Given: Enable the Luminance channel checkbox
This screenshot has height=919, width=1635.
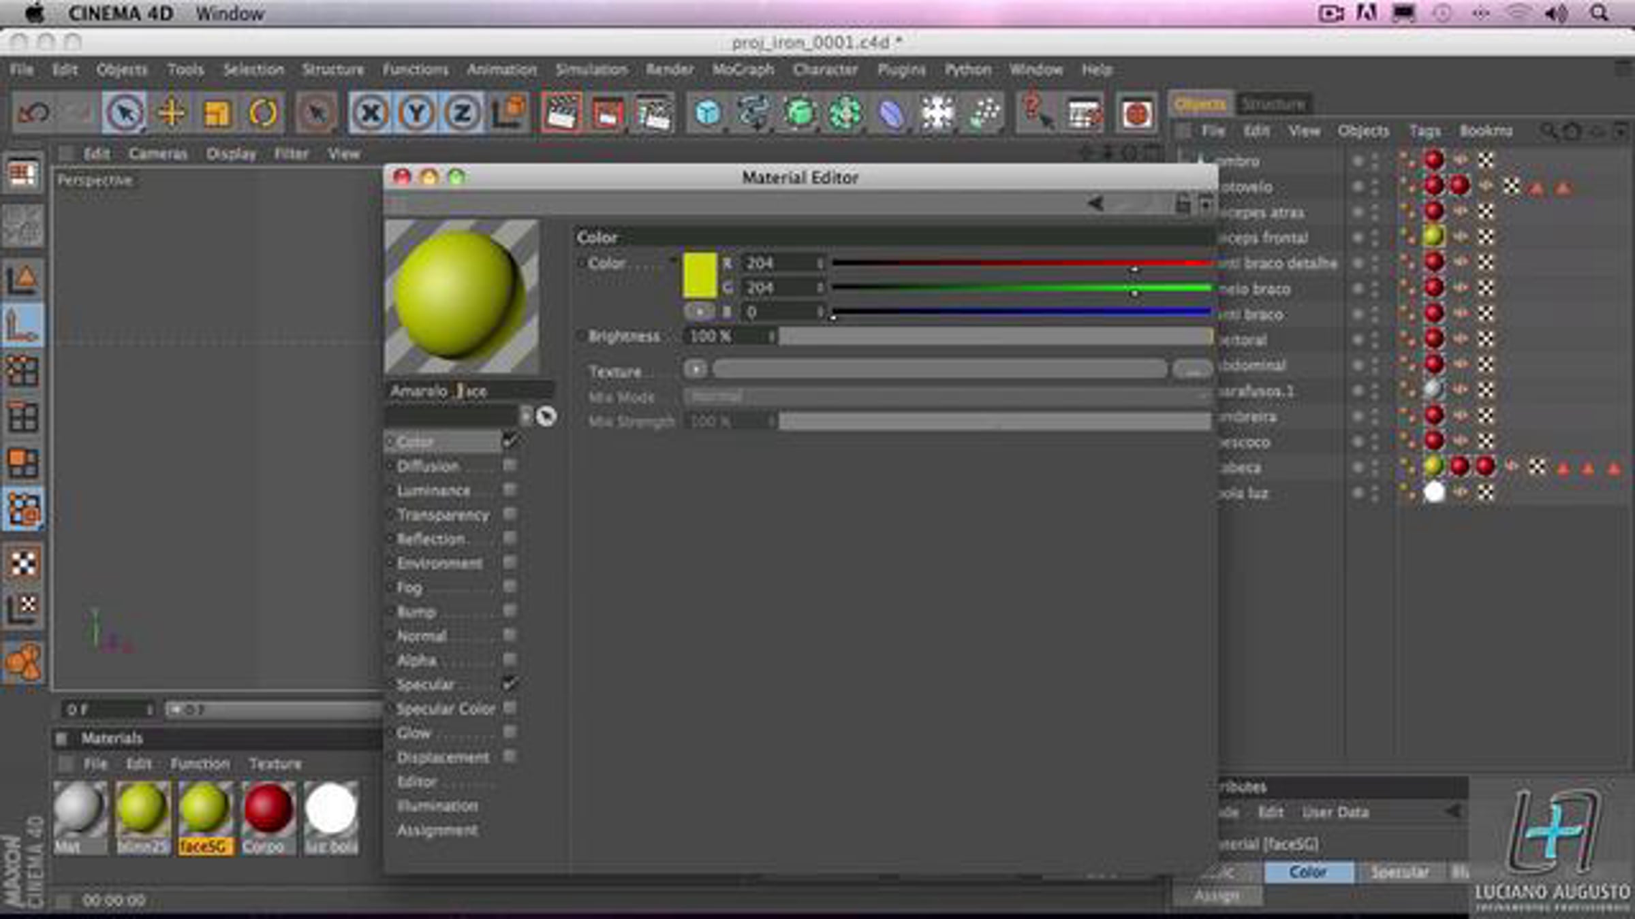Looking at the screenshot, I should tap(510, 490).
